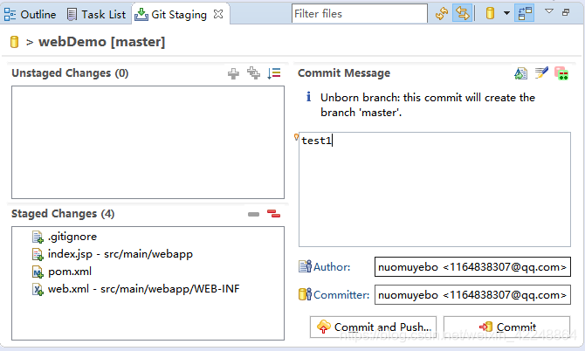This screenshot has width=585, height=351.
Task: Click the Unborn branch info message
Action: pos(428,105)
